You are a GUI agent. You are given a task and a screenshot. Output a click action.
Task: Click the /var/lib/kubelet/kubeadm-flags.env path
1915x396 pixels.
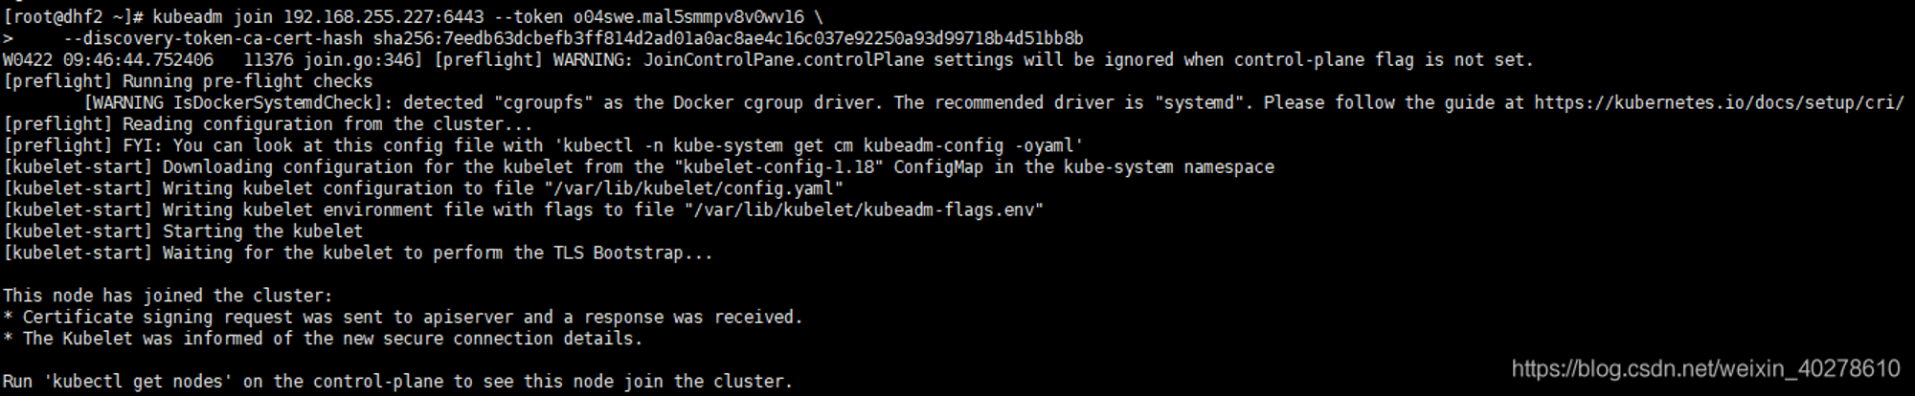click(864, 209)
